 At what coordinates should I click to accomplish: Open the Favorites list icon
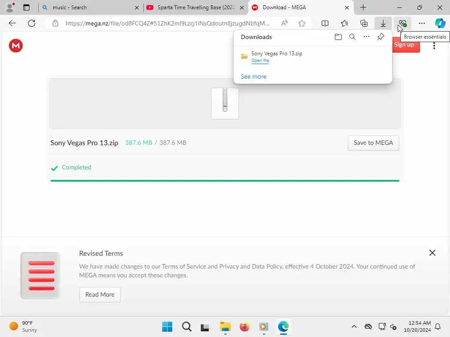345,23
